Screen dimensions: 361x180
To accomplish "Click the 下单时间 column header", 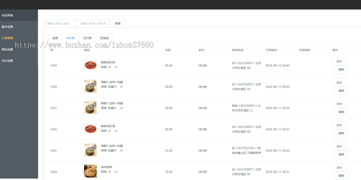I will [271, 50].
